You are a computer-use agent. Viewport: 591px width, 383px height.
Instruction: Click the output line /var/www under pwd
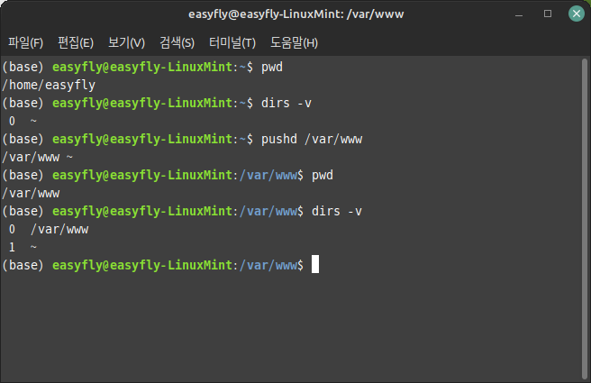coord(31,194)
